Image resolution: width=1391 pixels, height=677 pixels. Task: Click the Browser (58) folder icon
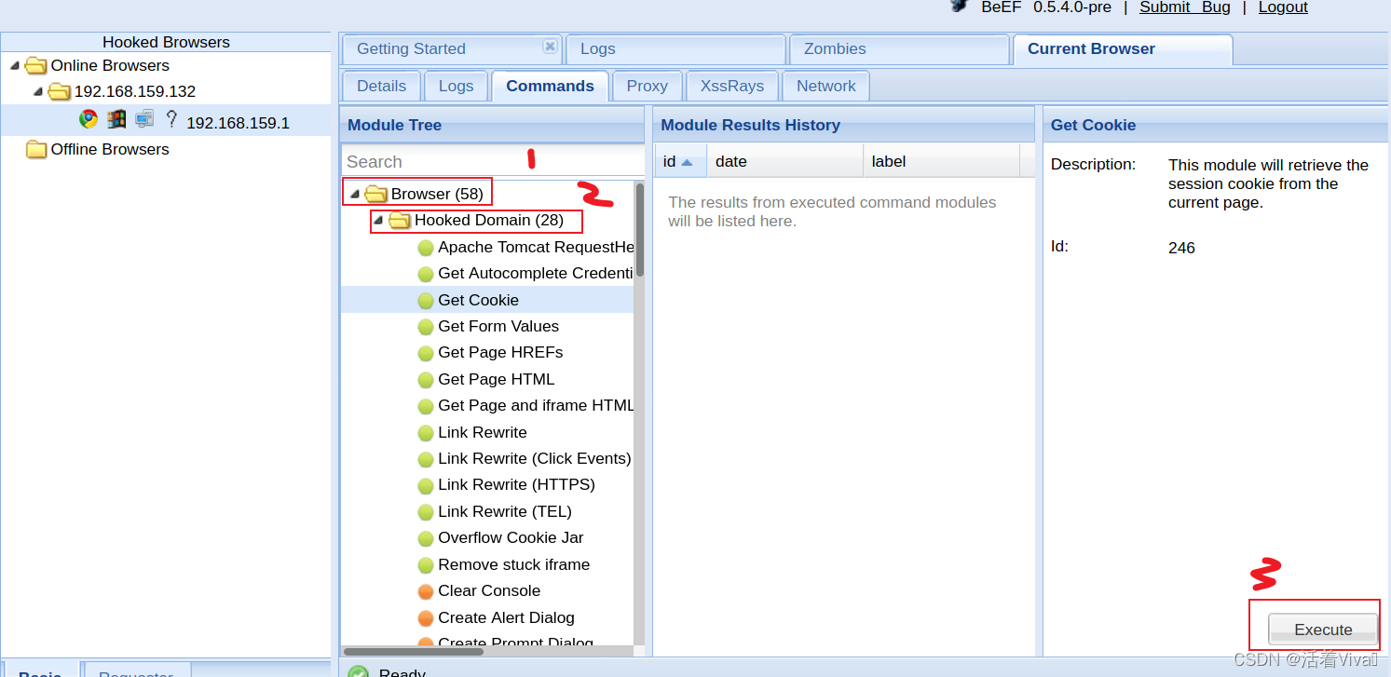coord(375,194)
